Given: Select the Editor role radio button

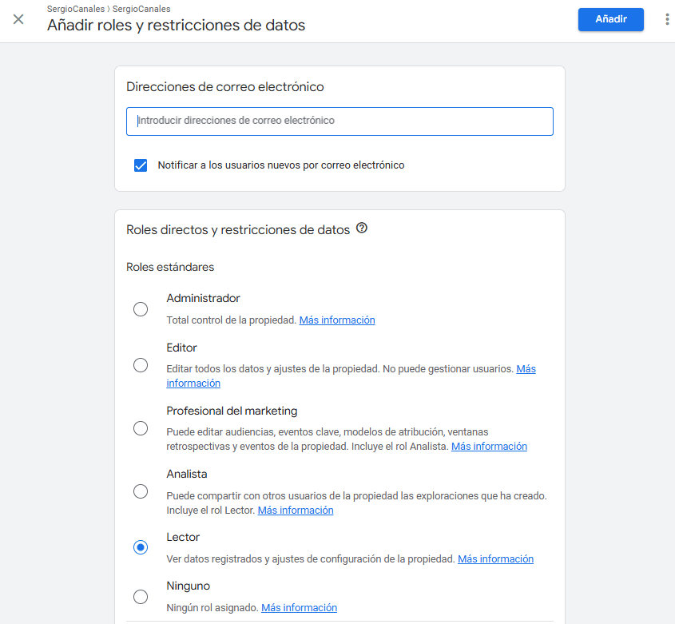Looking at the screenshot, I should (x=141, y=365).
